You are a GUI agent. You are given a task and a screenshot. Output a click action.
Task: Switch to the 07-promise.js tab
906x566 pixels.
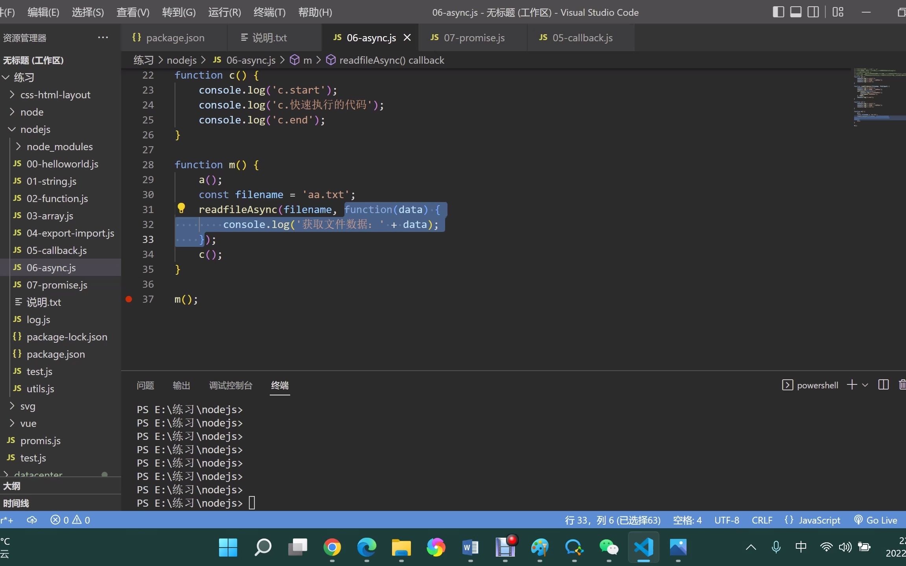(473, 38)
